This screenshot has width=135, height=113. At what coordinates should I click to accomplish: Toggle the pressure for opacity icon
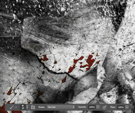click(x=104, y=107)
